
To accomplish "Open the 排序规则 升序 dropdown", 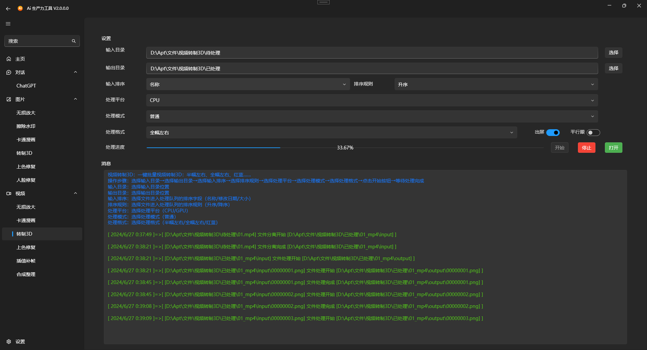I will pyautogui.click(x=496, y=84).
